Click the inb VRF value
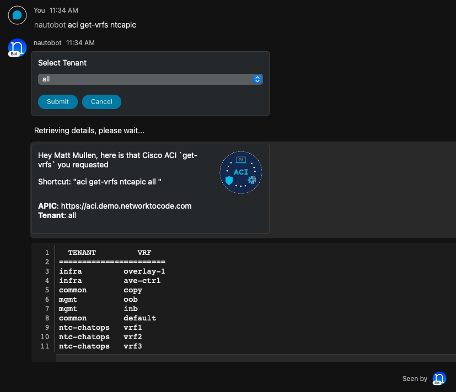Viewport: 456px width, 392px height. click(131, 309)
